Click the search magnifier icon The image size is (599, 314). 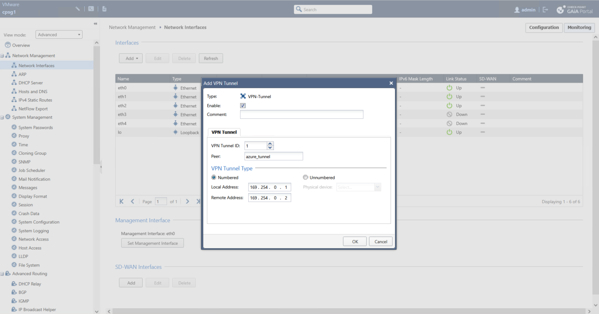tap(299, 9)
